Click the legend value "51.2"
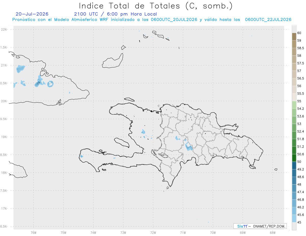This screenshot has height=236, width=306. (301, 146)
